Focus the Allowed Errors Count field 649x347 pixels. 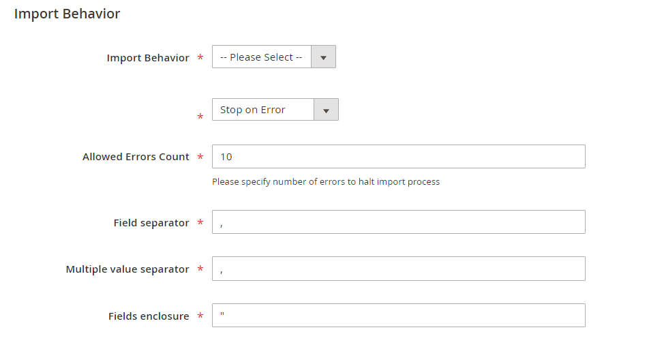point(399,157)
